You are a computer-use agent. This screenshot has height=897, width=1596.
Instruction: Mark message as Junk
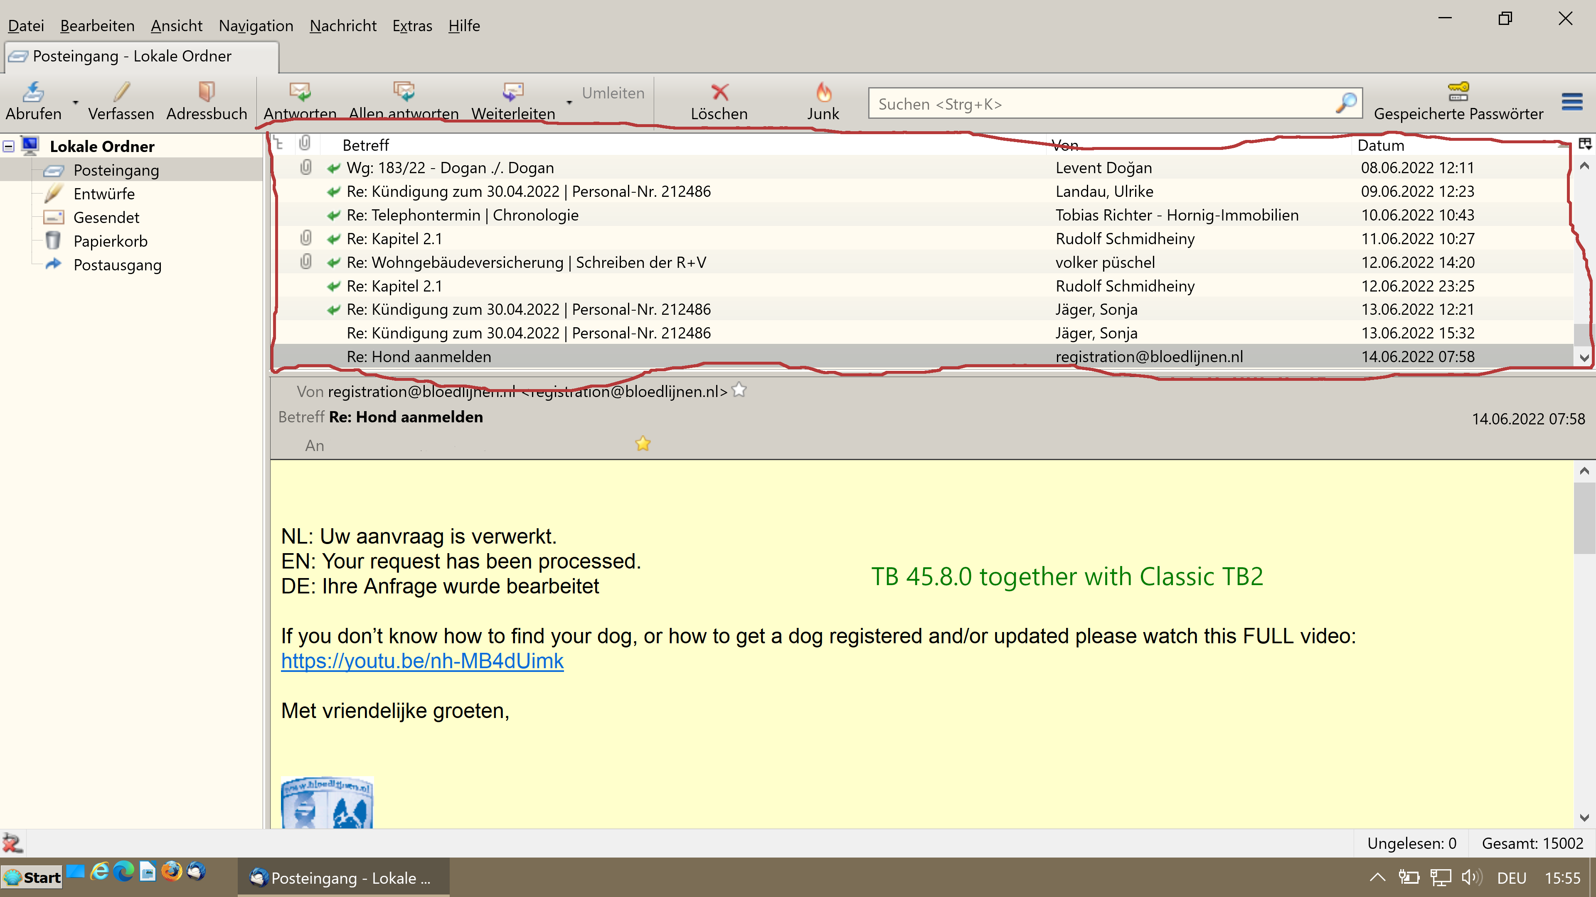[823, 92]
